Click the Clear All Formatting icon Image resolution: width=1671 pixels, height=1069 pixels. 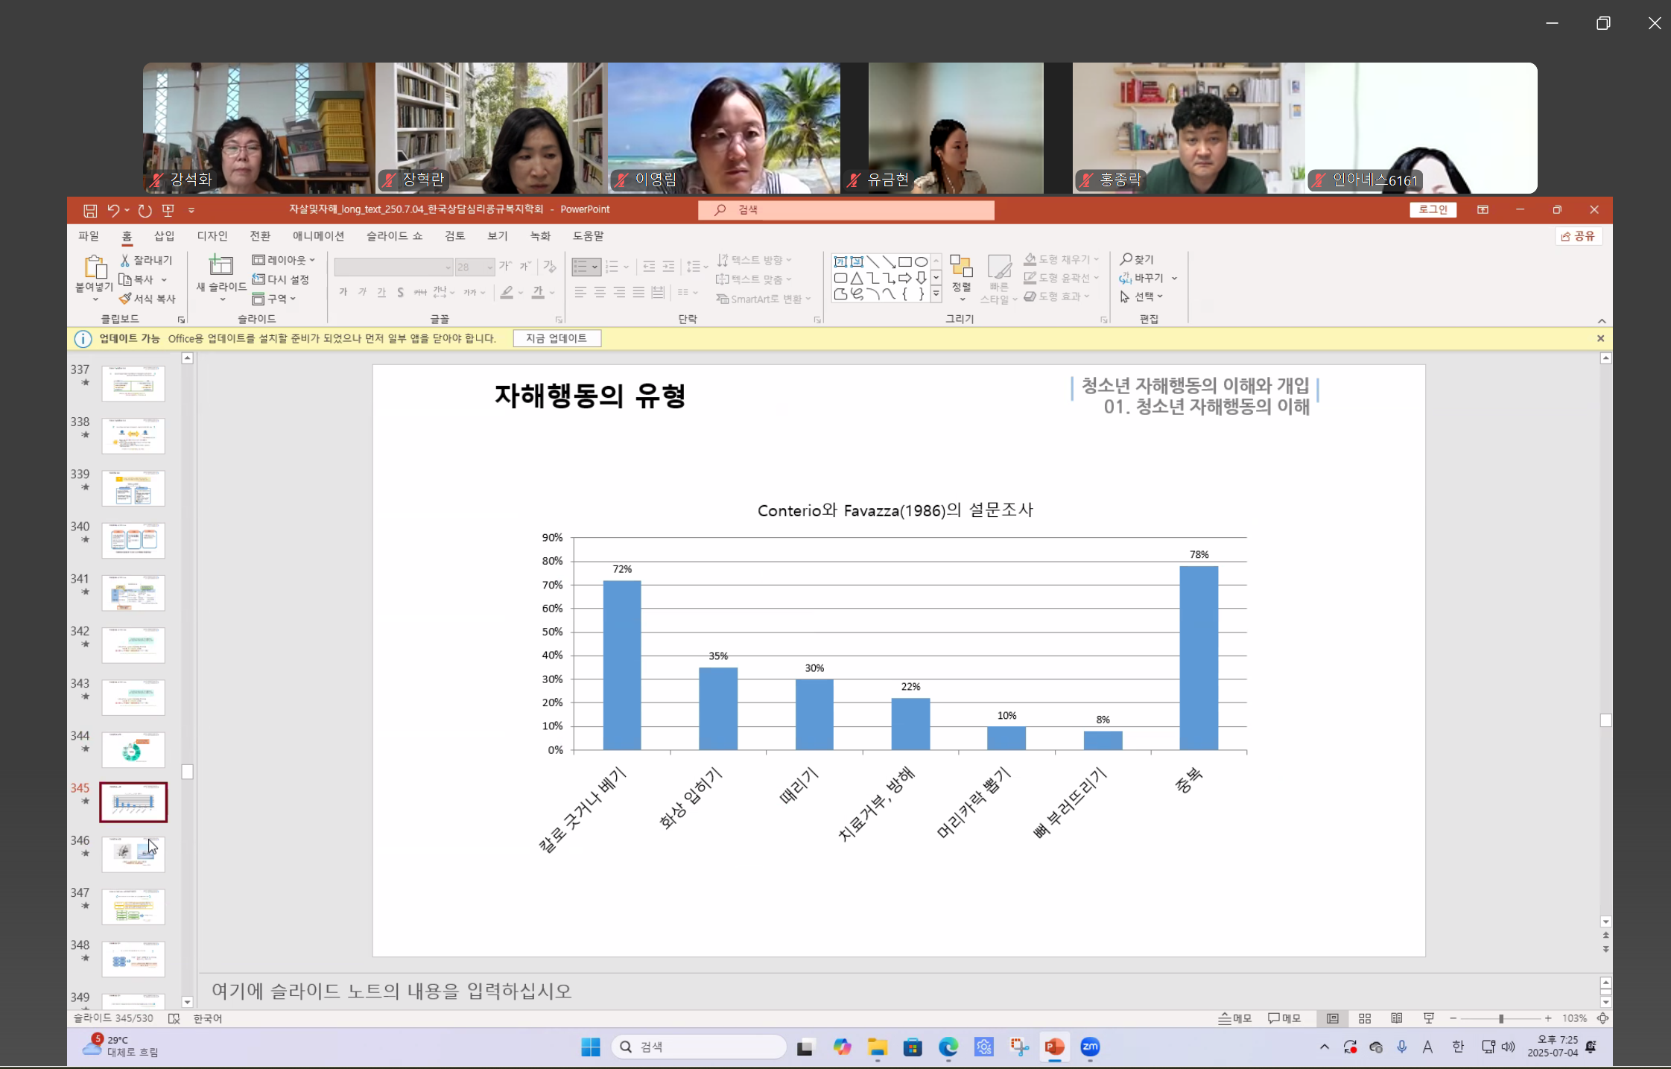click(550, 267)
